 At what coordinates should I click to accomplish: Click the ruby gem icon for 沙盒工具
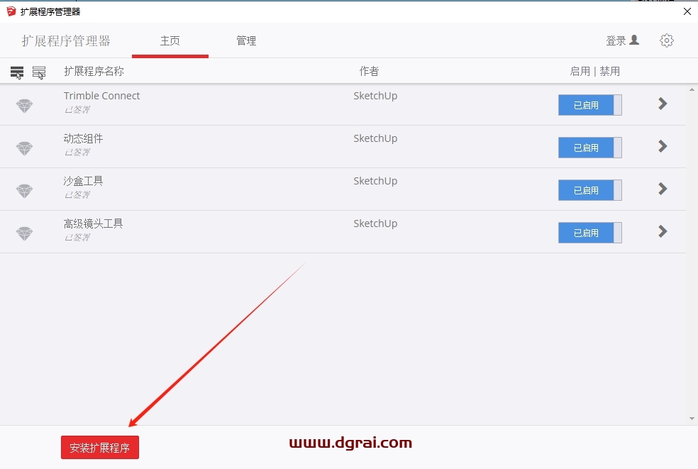tap(25, 191)
